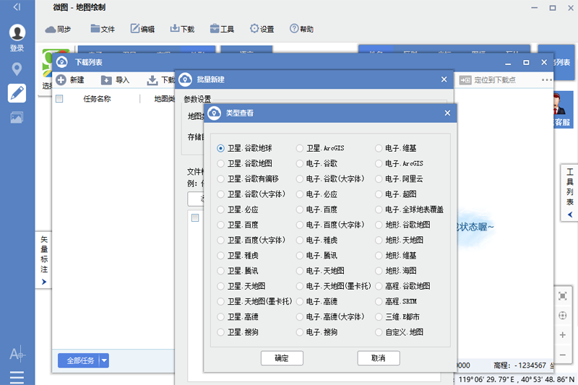Select the 电子.高德 radio option
This screenshot has width=578, height=385.
300,302
